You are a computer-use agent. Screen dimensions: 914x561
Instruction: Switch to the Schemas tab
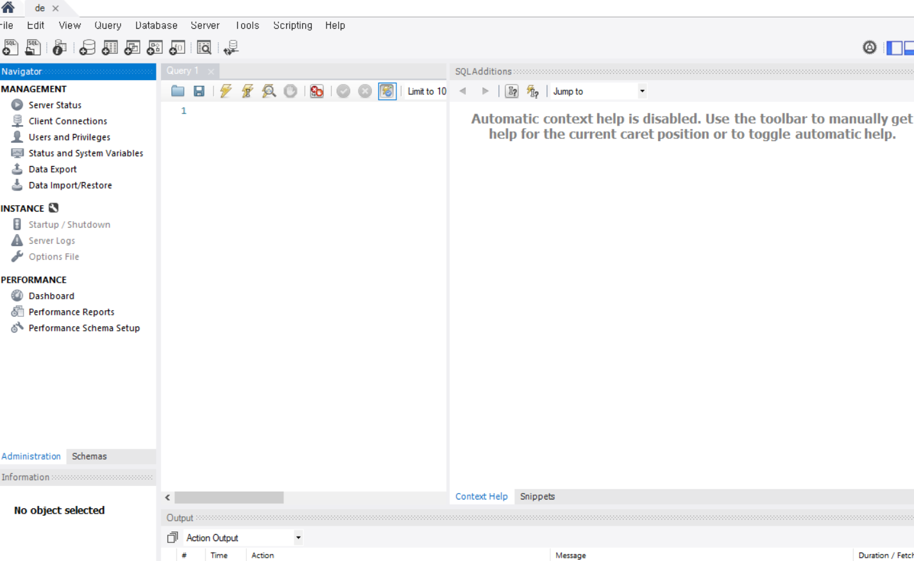[x=89, y=456]
